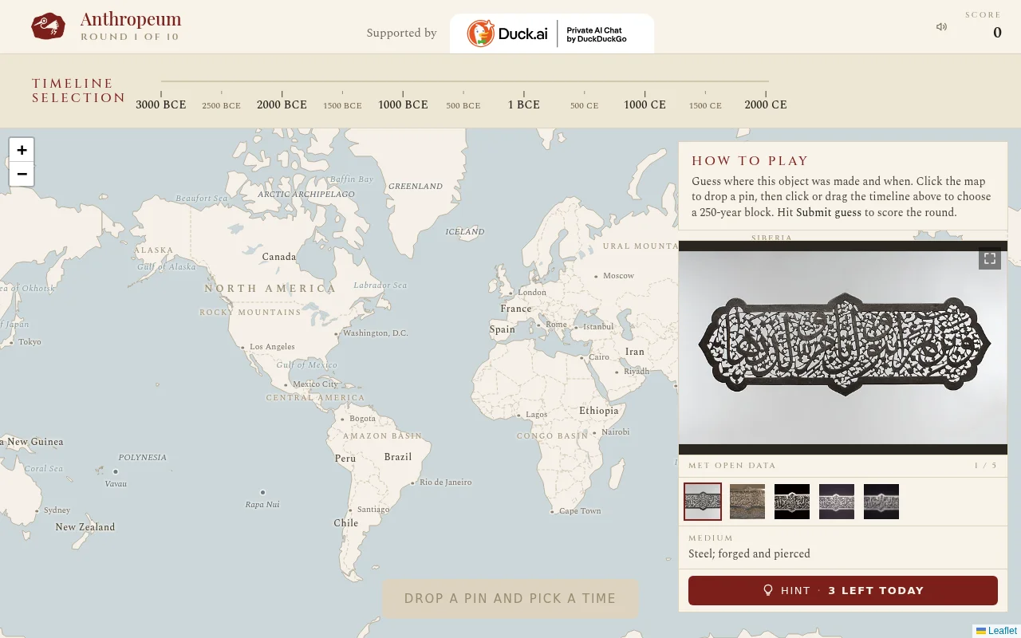Select the fourth artifact thumbnail

click(837, 502)
